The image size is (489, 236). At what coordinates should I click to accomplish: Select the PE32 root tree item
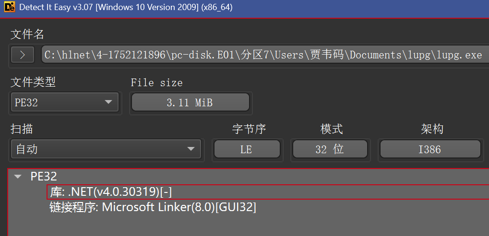coord(44,177)
